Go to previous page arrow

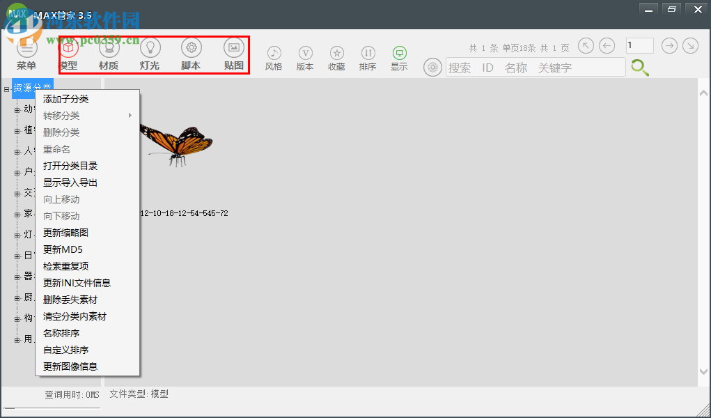tap(607, 46)
